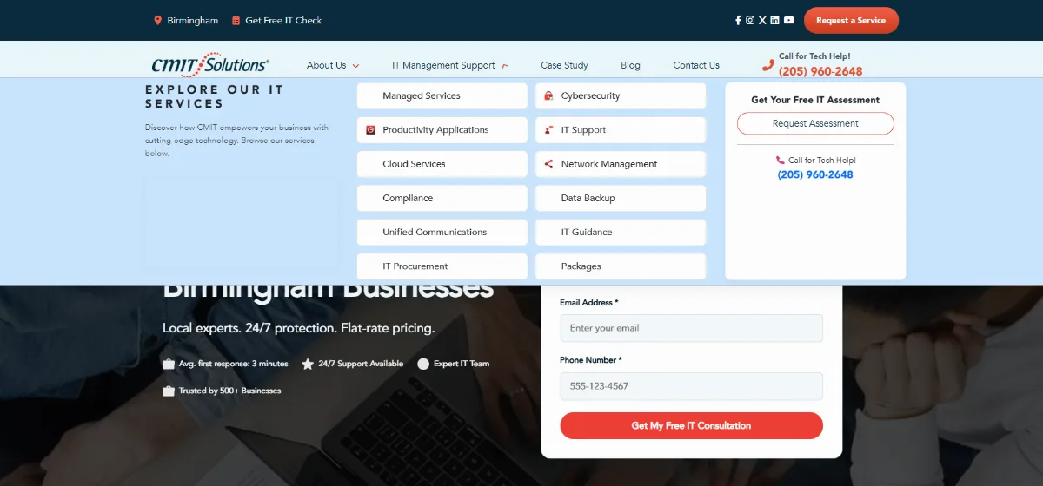
Task: Open the X (Twitter) social icon
Action: pos(762,20)
